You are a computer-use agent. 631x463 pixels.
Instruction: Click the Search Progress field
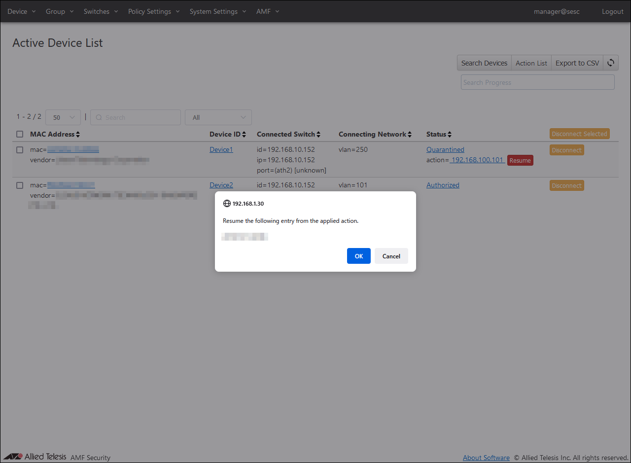point(537,82)
